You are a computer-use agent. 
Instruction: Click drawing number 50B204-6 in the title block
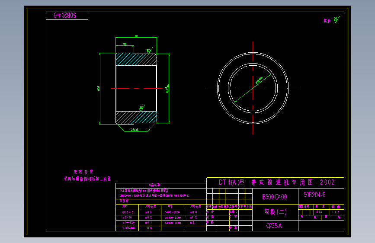point(314,195)
